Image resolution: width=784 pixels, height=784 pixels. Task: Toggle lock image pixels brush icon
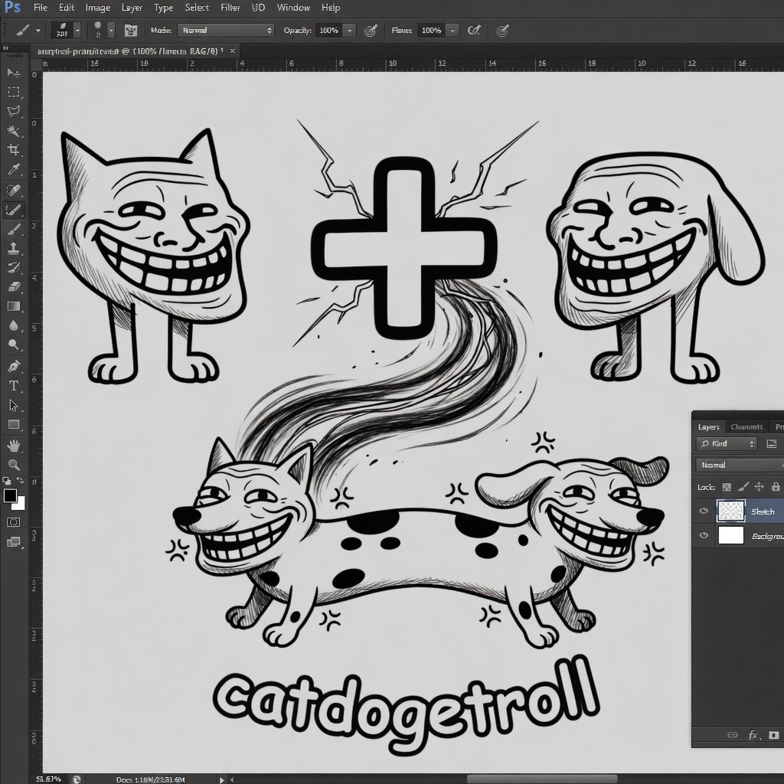coord(743,486)
